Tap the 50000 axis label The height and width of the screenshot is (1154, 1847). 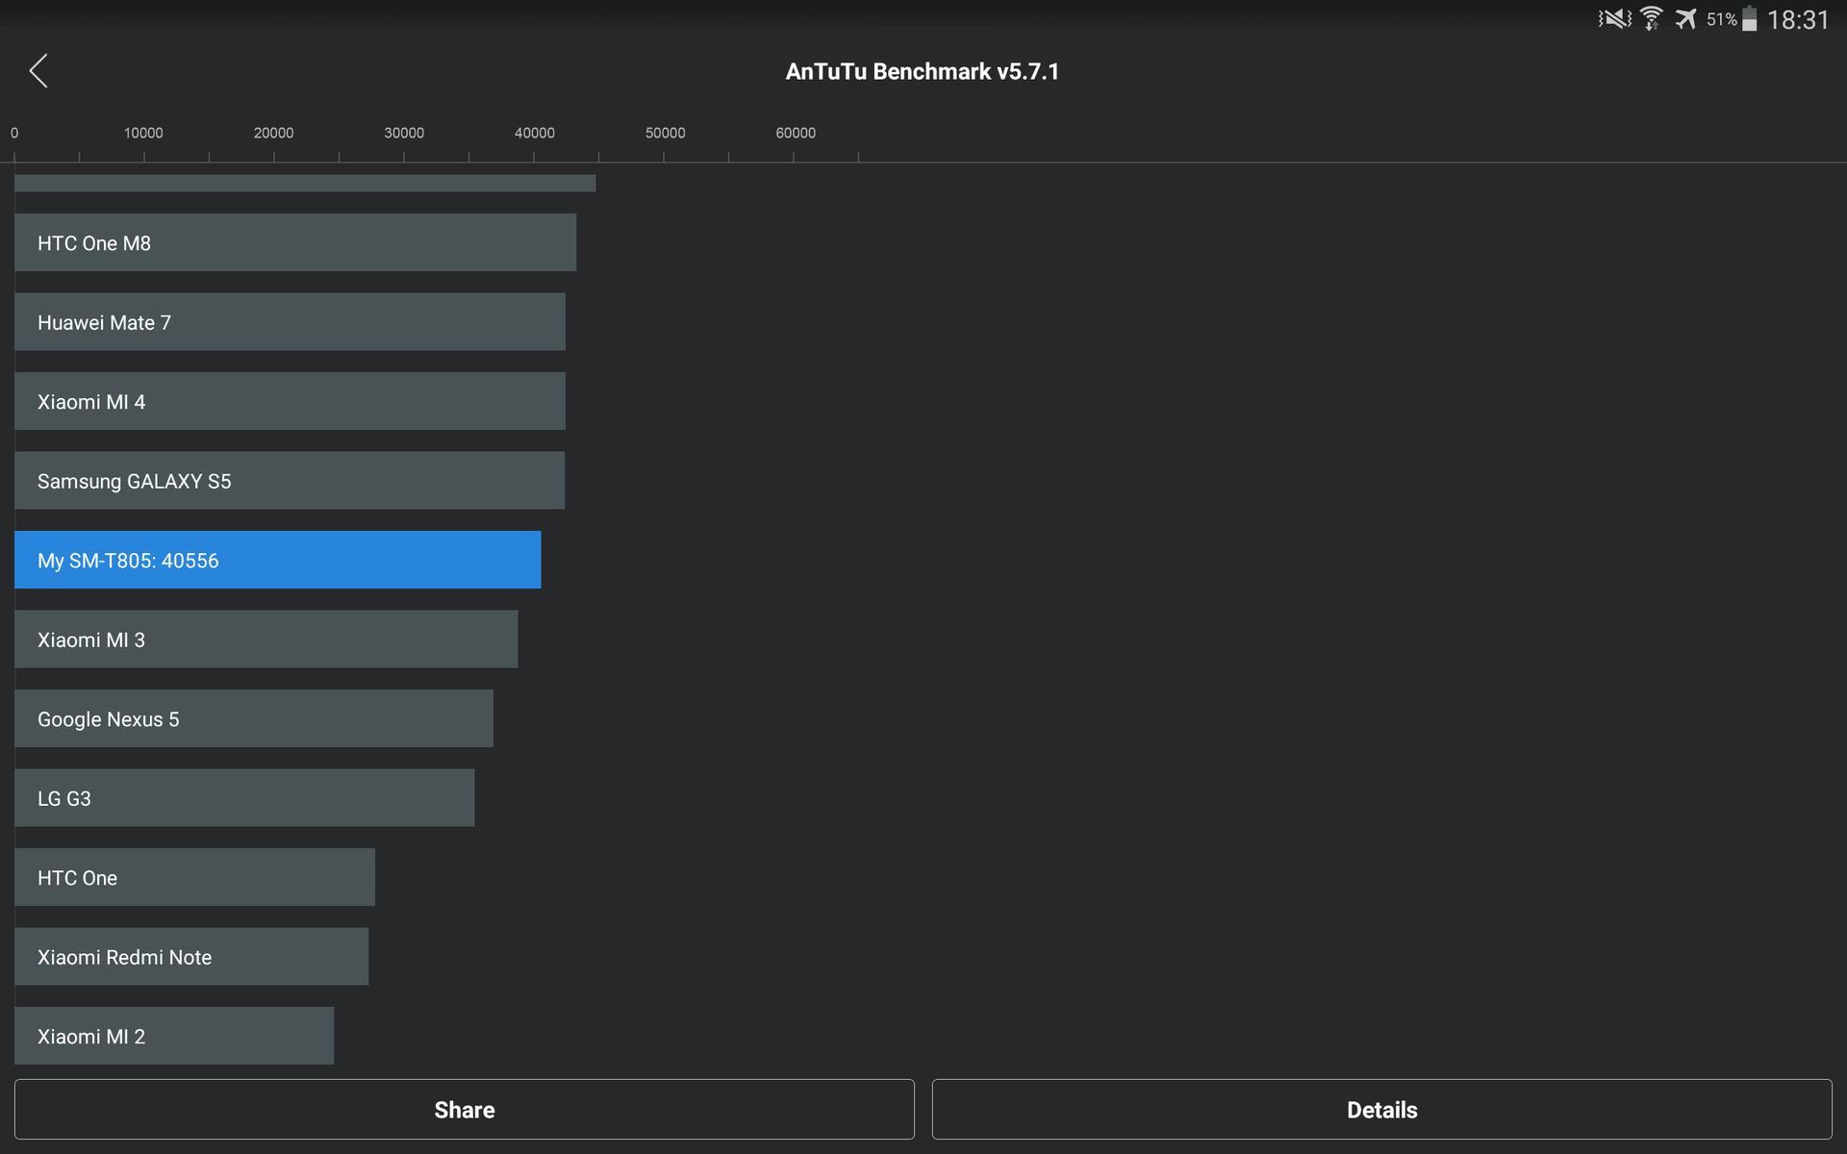(x=666, y=133)
